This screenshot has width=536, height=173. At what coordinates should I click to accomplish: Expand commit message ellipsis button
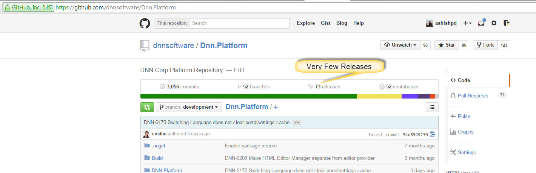tap(297, 123)
